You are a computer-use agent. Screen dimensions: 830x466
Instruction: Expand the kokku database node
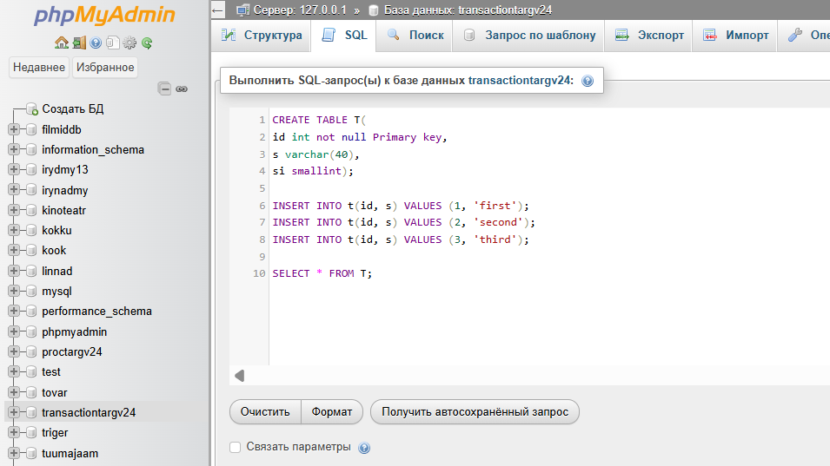coord(14,230)
